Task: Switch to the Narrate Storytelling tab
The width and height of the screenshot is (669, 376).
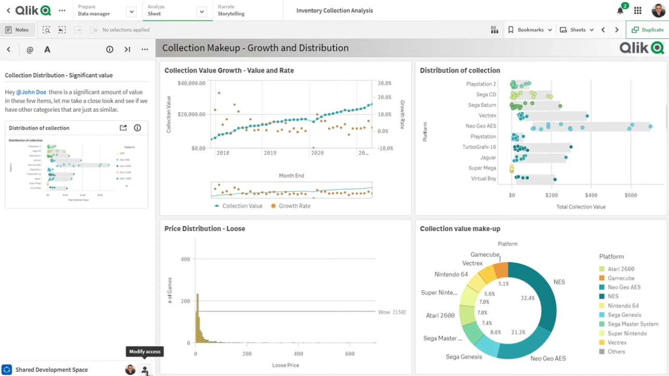Action: [x=231, y=10]
